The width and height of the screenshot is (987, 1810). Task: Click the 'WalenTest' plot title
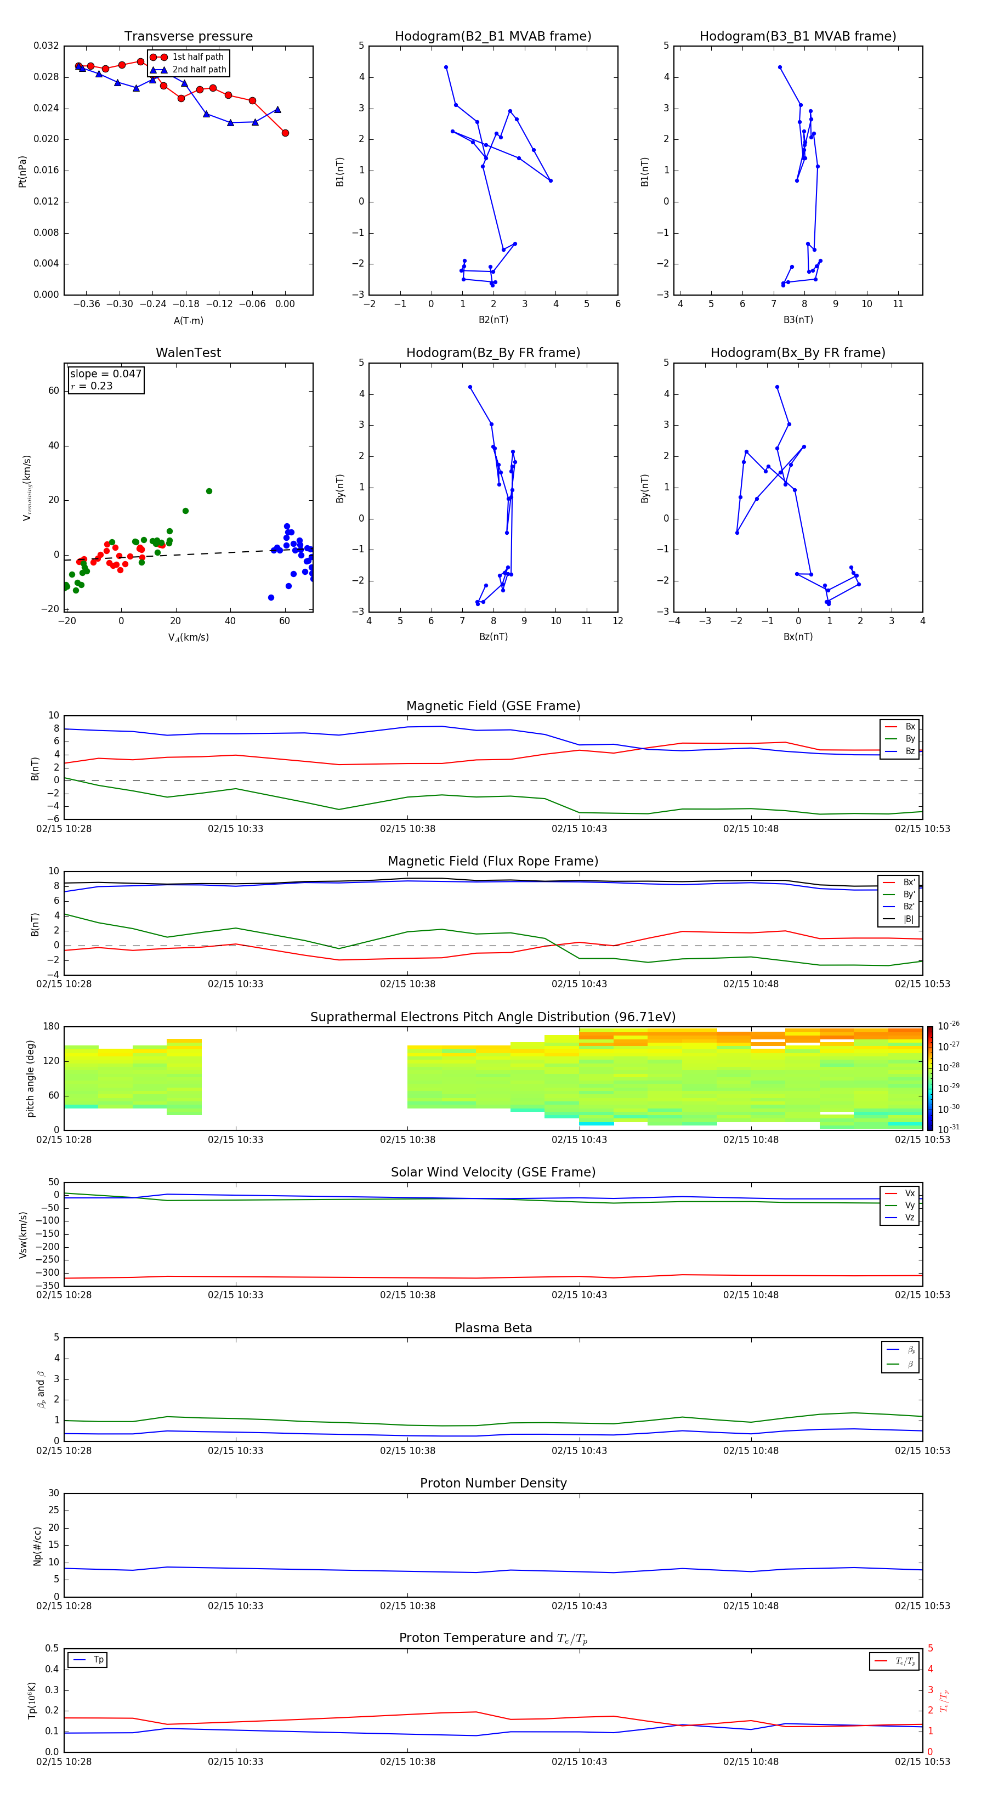coord(188,353)
